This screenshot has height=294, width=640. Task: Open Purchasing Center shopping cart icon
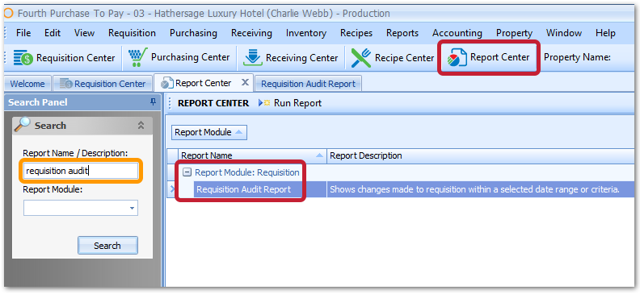pos(137,58)
